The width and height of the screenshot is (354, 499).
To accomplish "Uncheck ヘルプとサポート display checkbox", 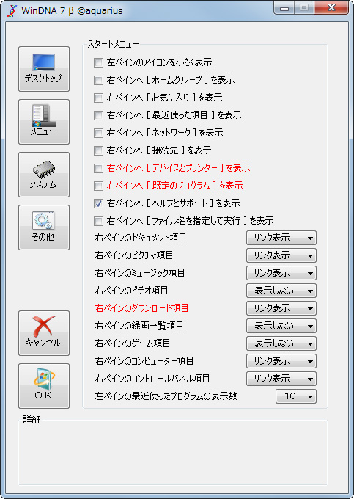I will pyautogui.click(x=98, y=203).
